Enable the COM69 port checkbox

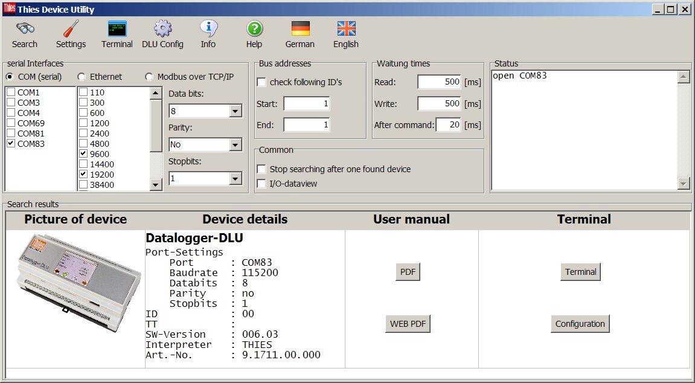(11, 123)
